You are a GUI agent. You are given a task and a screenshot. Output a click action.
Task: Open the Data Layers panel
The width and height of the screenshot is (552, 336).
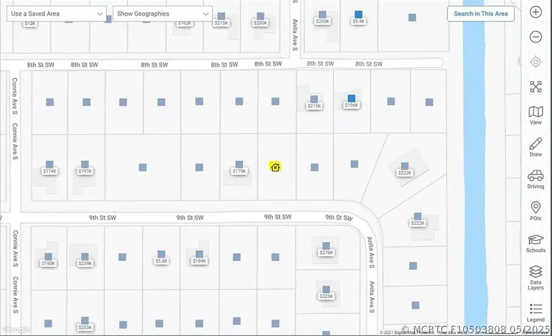click(x=535, y=278)
